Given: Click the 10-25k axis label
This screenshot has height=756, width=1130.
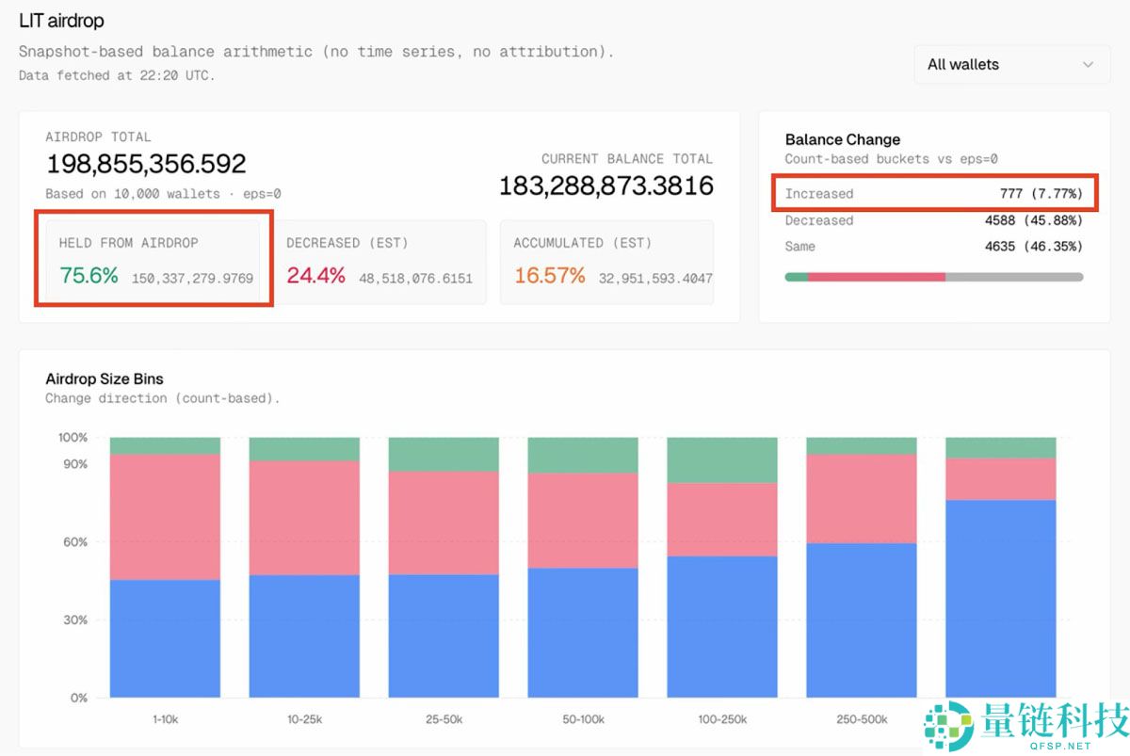Looking at the screenshot, I should [x=304, y=719].
